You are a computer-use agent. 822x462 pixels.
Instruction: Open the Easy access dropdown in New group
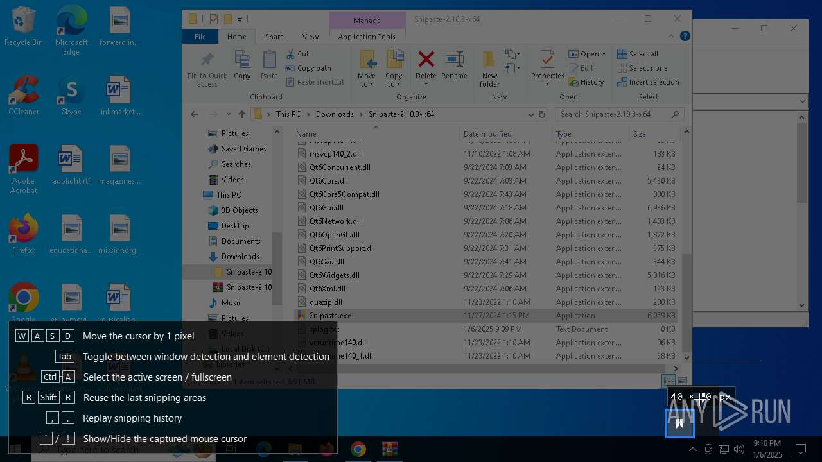[x=512, y=68]
